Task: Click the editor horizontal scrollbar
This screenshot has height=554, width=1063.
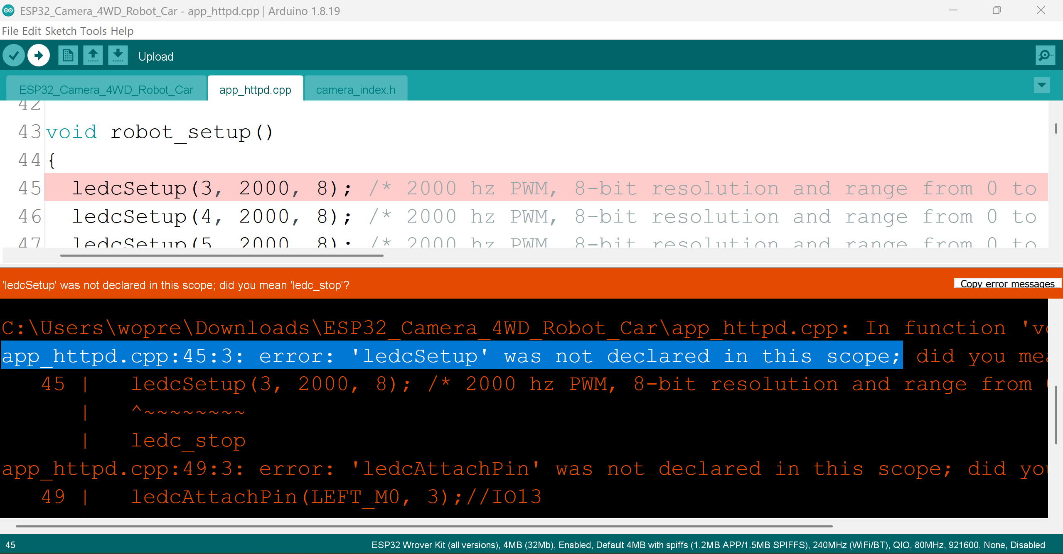Action: 221,255
